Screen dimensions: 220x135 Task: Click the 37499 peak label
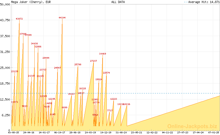click(x=28, y=35)
